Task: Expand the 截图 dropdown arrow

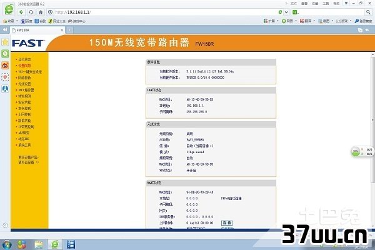Action: 332,21
